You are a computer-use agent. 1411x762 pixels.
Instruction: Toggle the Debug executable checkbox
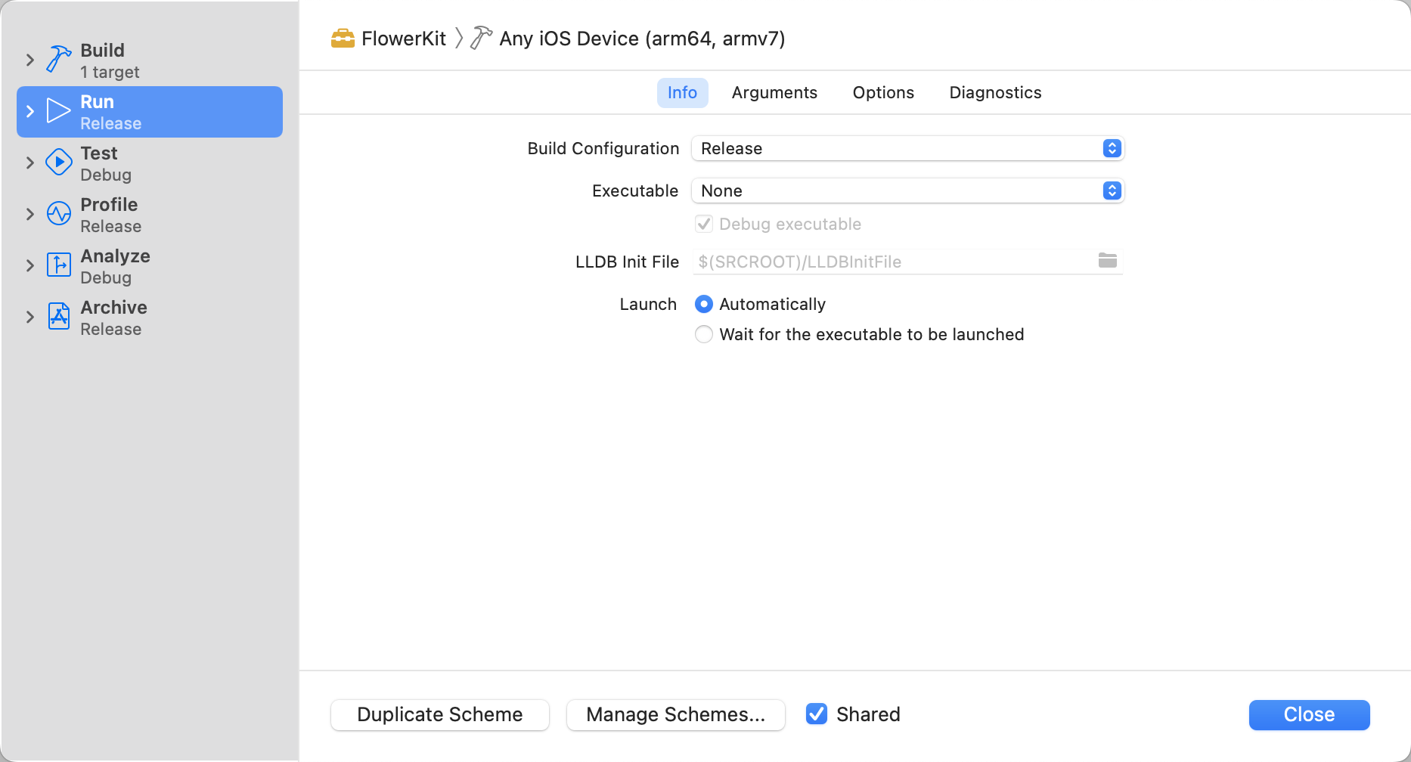coord(704,224)
